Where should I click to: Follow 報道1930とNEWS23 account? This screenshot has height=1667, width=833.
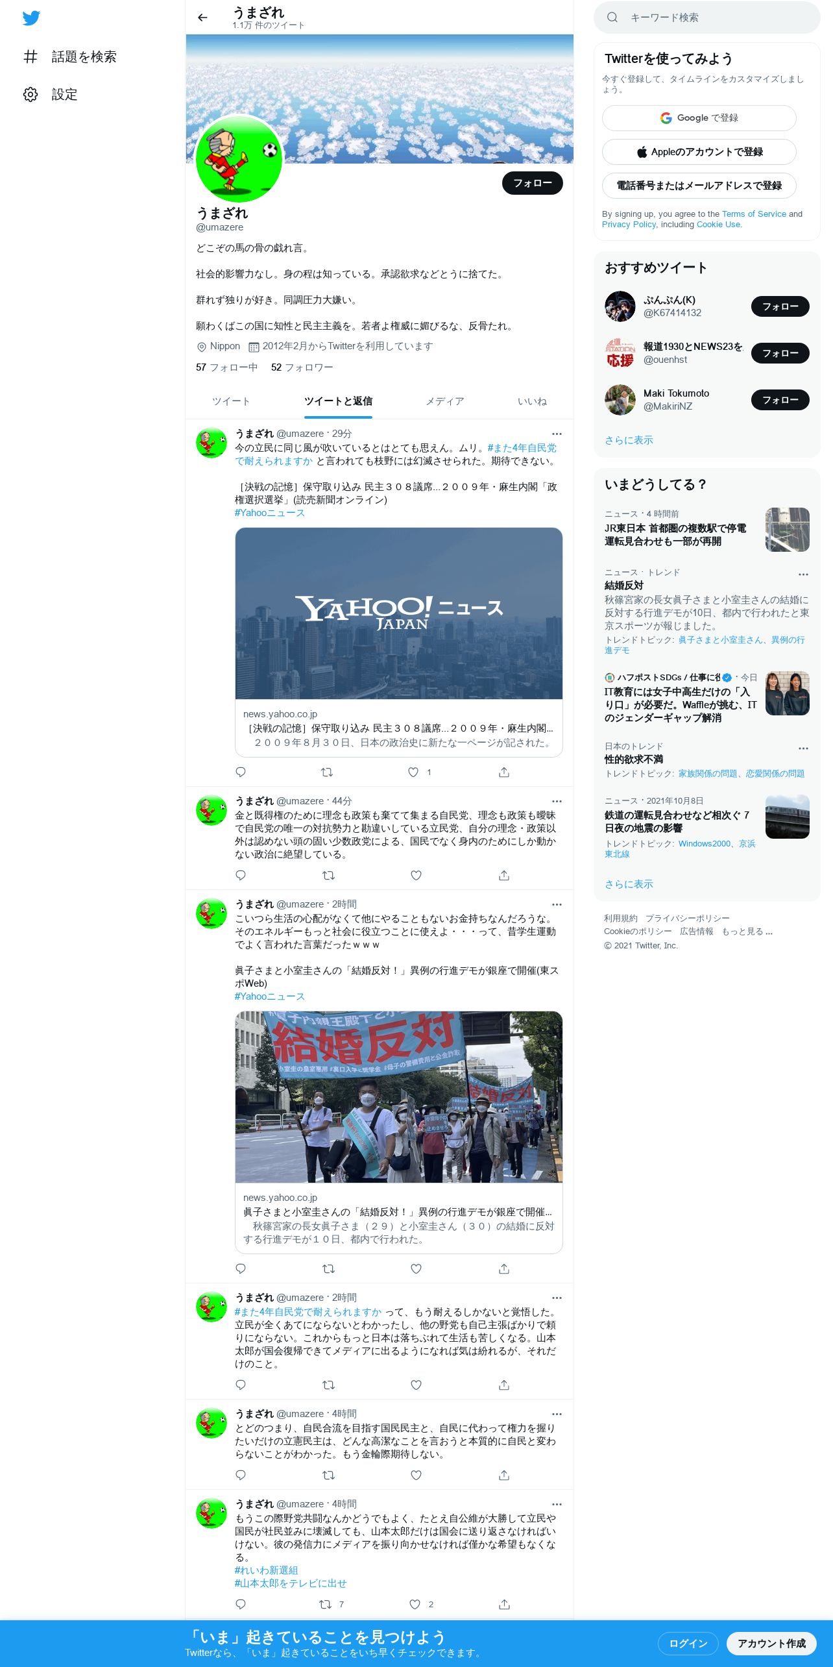[780, 353]
